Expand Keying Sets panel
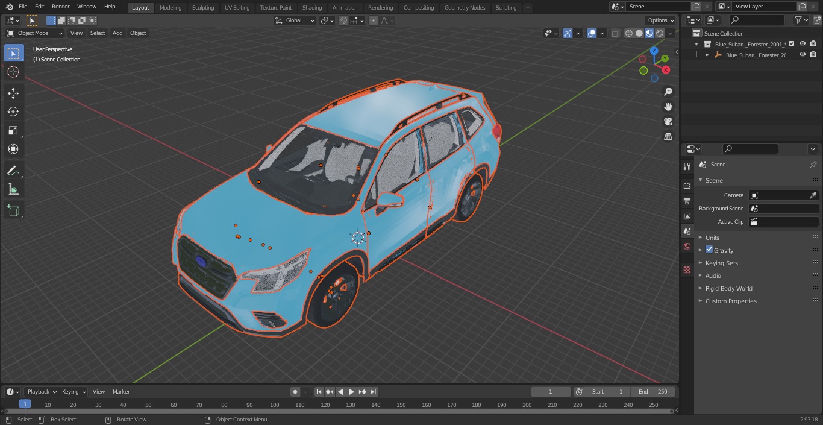823x425 pixels. (721, 263)
